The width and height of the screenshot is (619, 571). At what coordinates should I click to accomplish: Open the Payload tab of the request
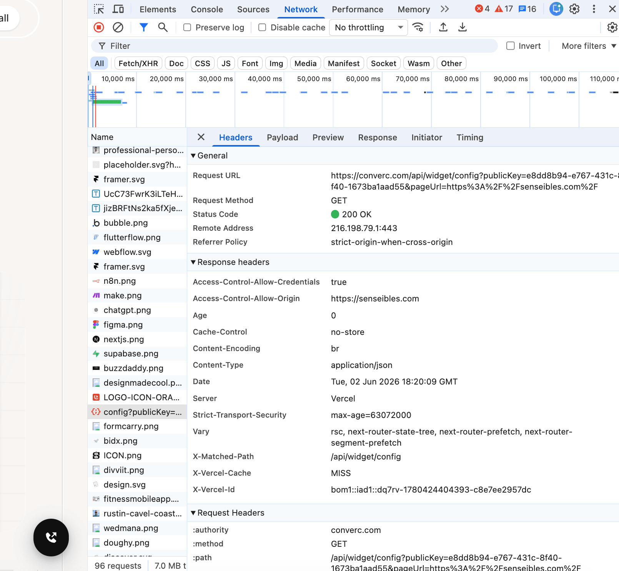tap(282, 137)
